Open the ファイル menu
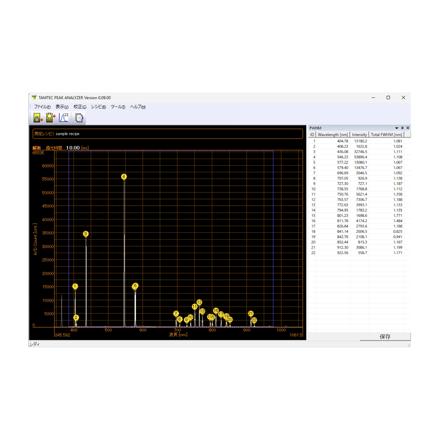This screenshot has height=440, width=440. point(42,107)
